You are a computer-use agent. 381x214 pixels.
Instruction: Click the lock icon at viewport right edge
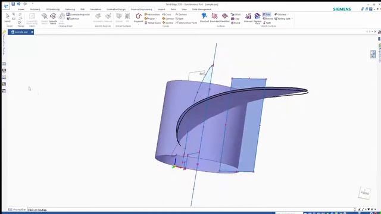point(373,54)
